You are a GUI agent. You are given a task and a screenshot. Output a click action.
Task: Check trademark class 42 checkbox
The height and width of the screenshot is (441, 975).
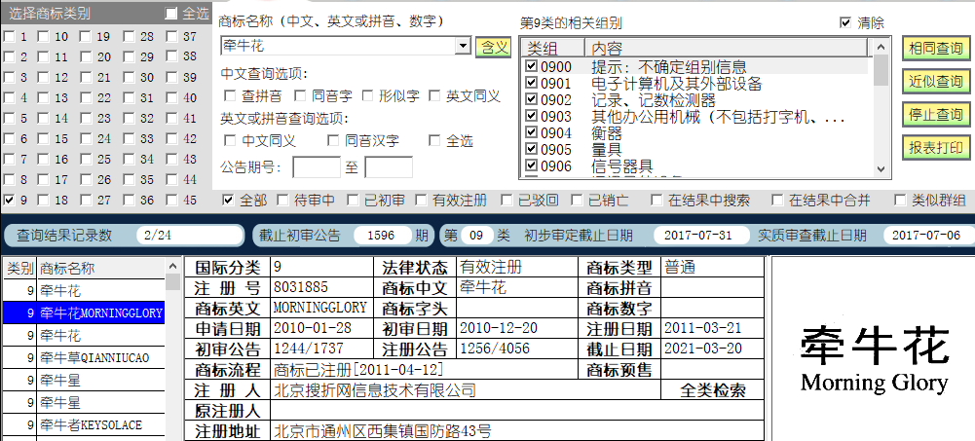172,138
